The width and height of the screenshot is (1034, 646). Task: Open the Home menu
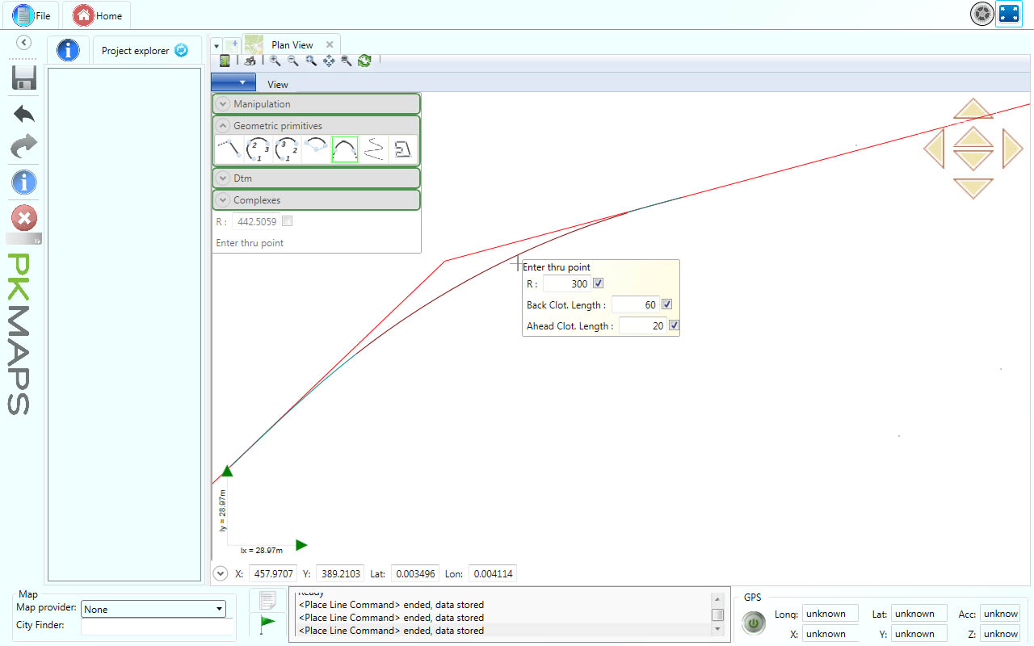click(x=98, y=15)
